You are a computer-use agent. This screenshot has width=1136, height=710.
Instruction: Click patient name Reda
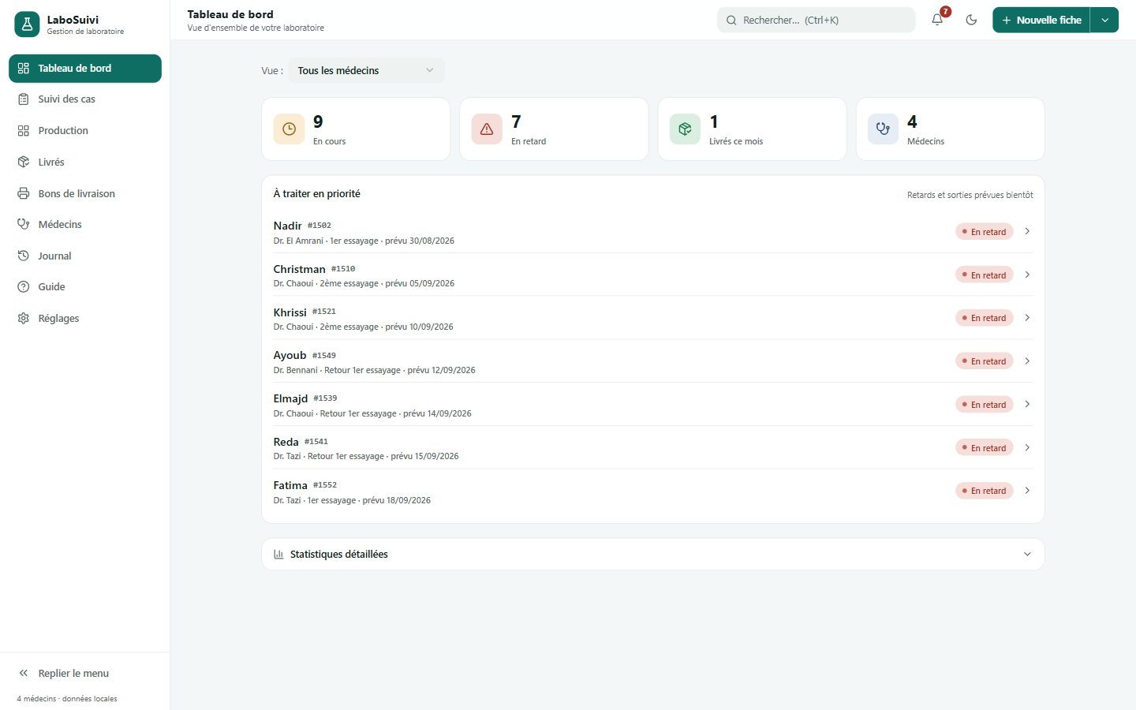click(286, 442)
